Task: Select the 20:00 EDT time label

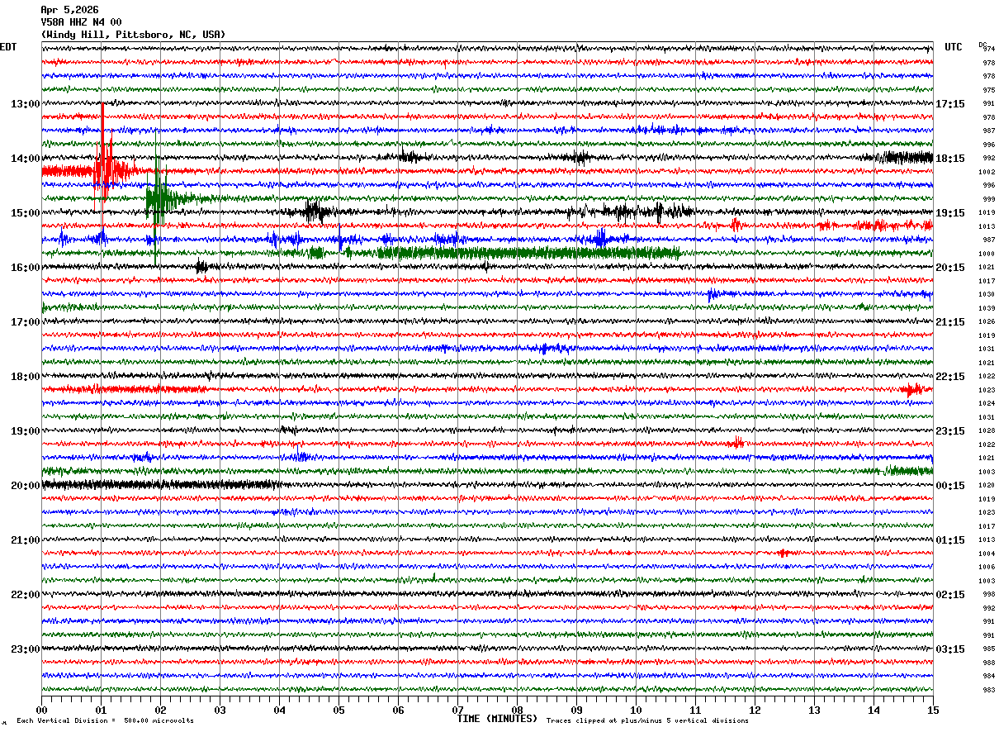Action: [x=25, y=485]
